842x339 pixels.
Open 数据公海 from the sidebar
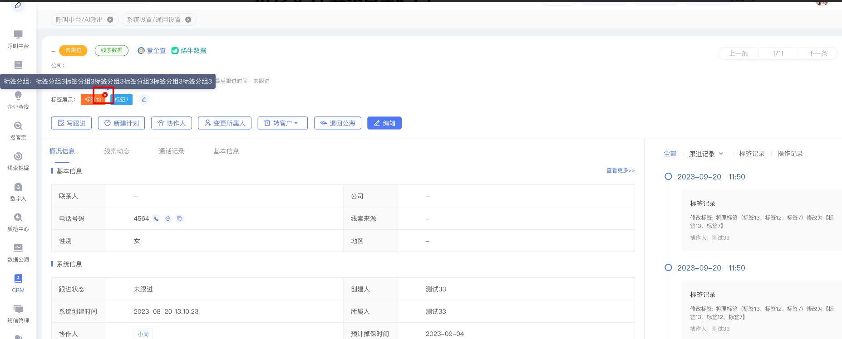[x=18, y=252]
